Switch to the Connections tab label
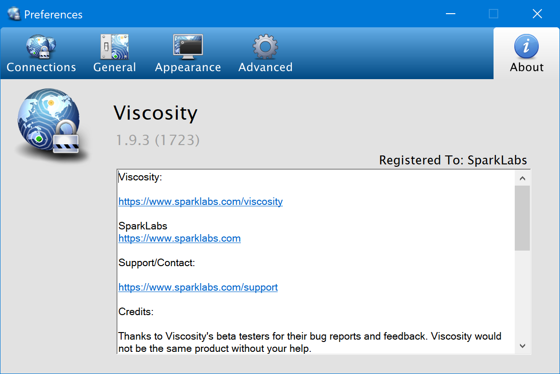 point(41,67)
